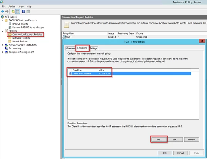This screenshot has width=207, height=159.
Task: Select Accounting in the tree
Action: coord(15,49)
